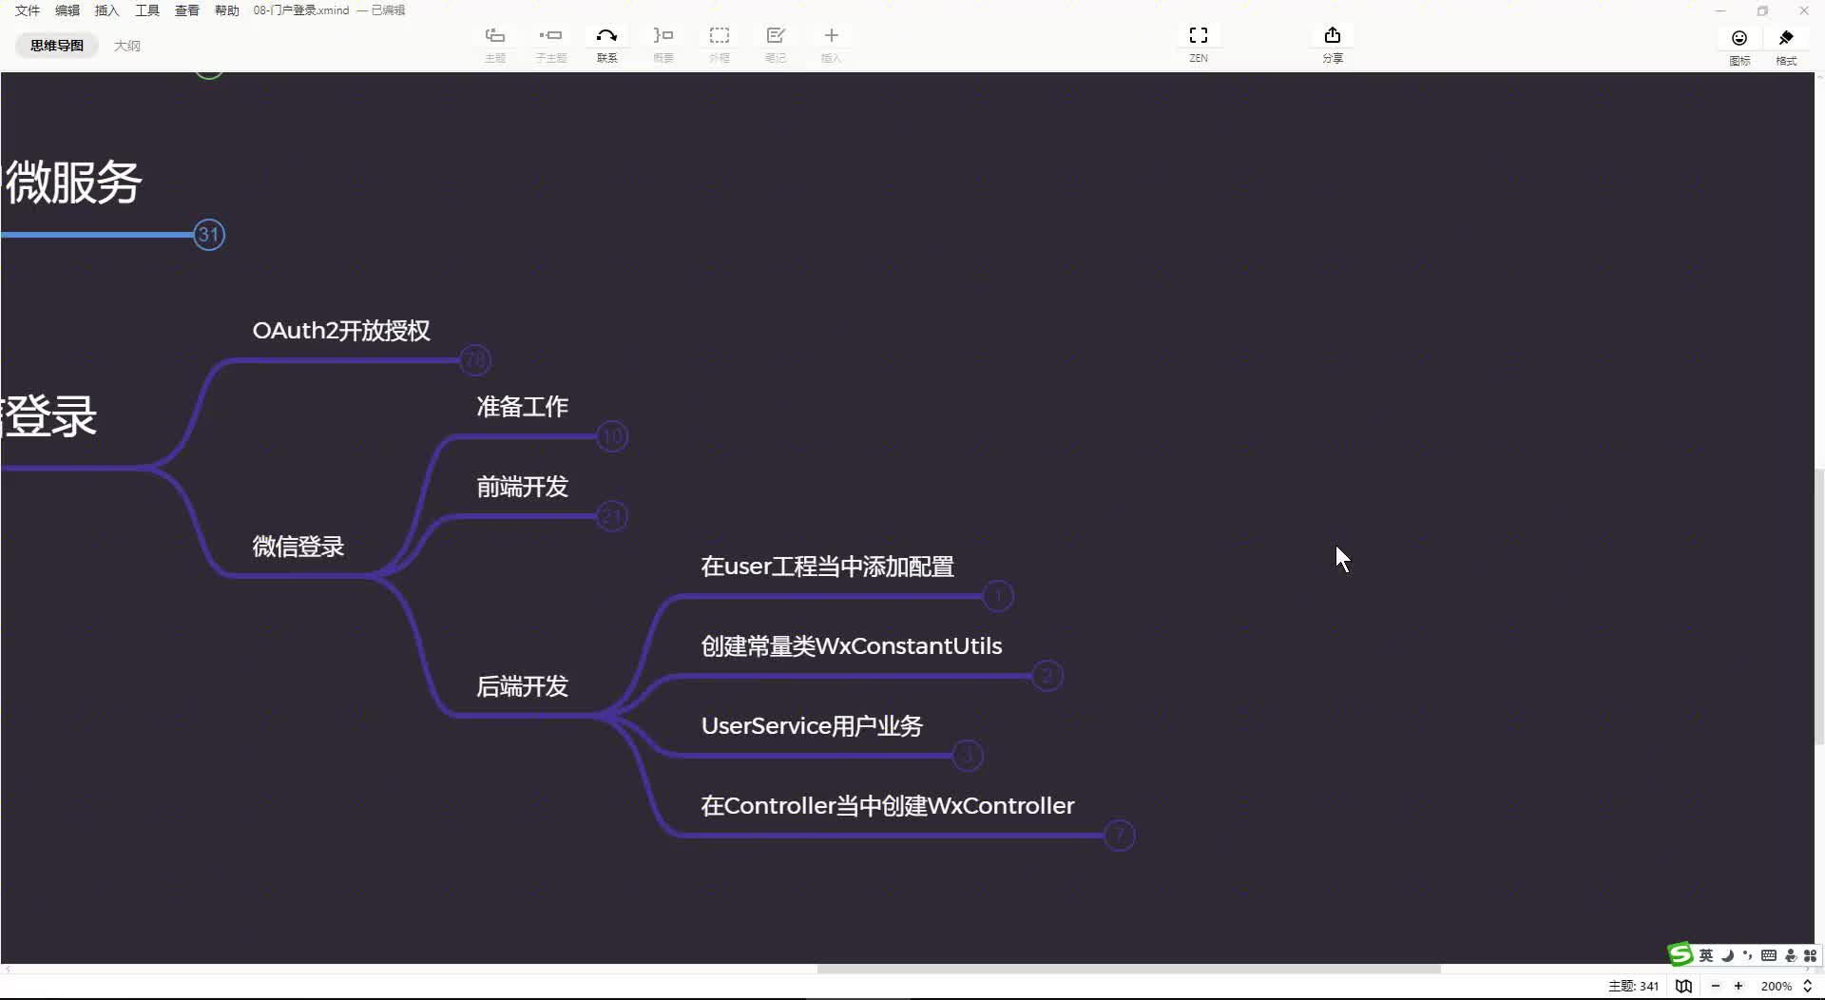The image size is (1825, 1000).
Task: Expand 前端开发 collapsed children count 21
Action: (x=612, y=516)
